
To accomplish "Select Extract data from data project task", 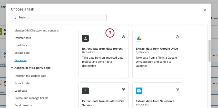I will [x=102, y=49].
